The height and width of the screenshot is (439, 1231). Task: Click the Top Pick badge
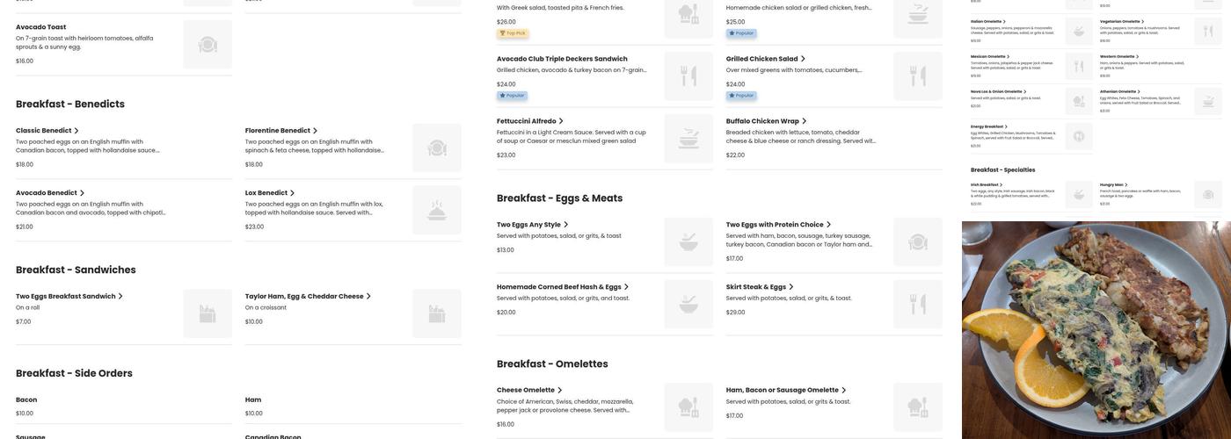pyautogui.click(x=513, y=33)
